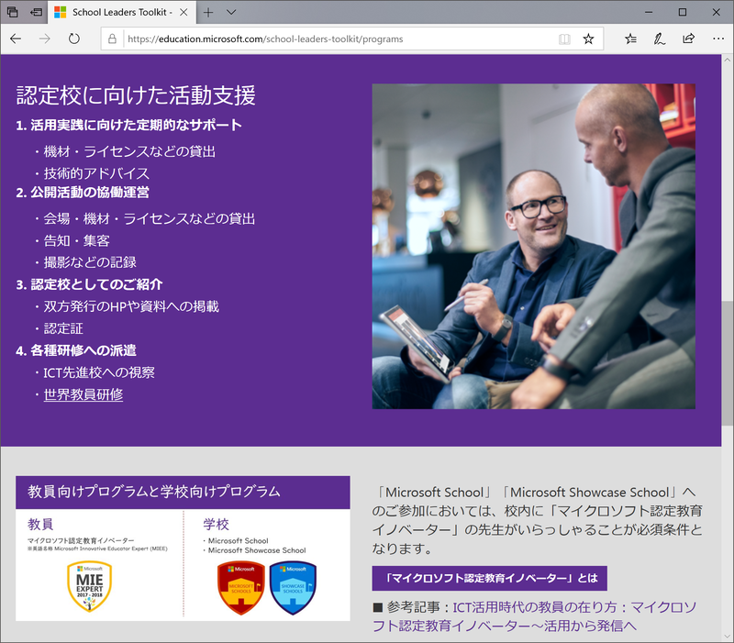Go back to the previous page
The width and height of the screenshot is (734, 643).
[x=16, y=39]
